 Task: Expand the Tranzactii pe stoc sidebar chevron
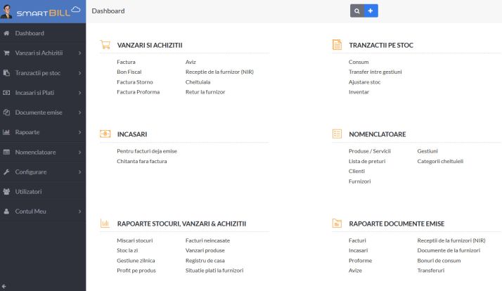tap(79, 73)
